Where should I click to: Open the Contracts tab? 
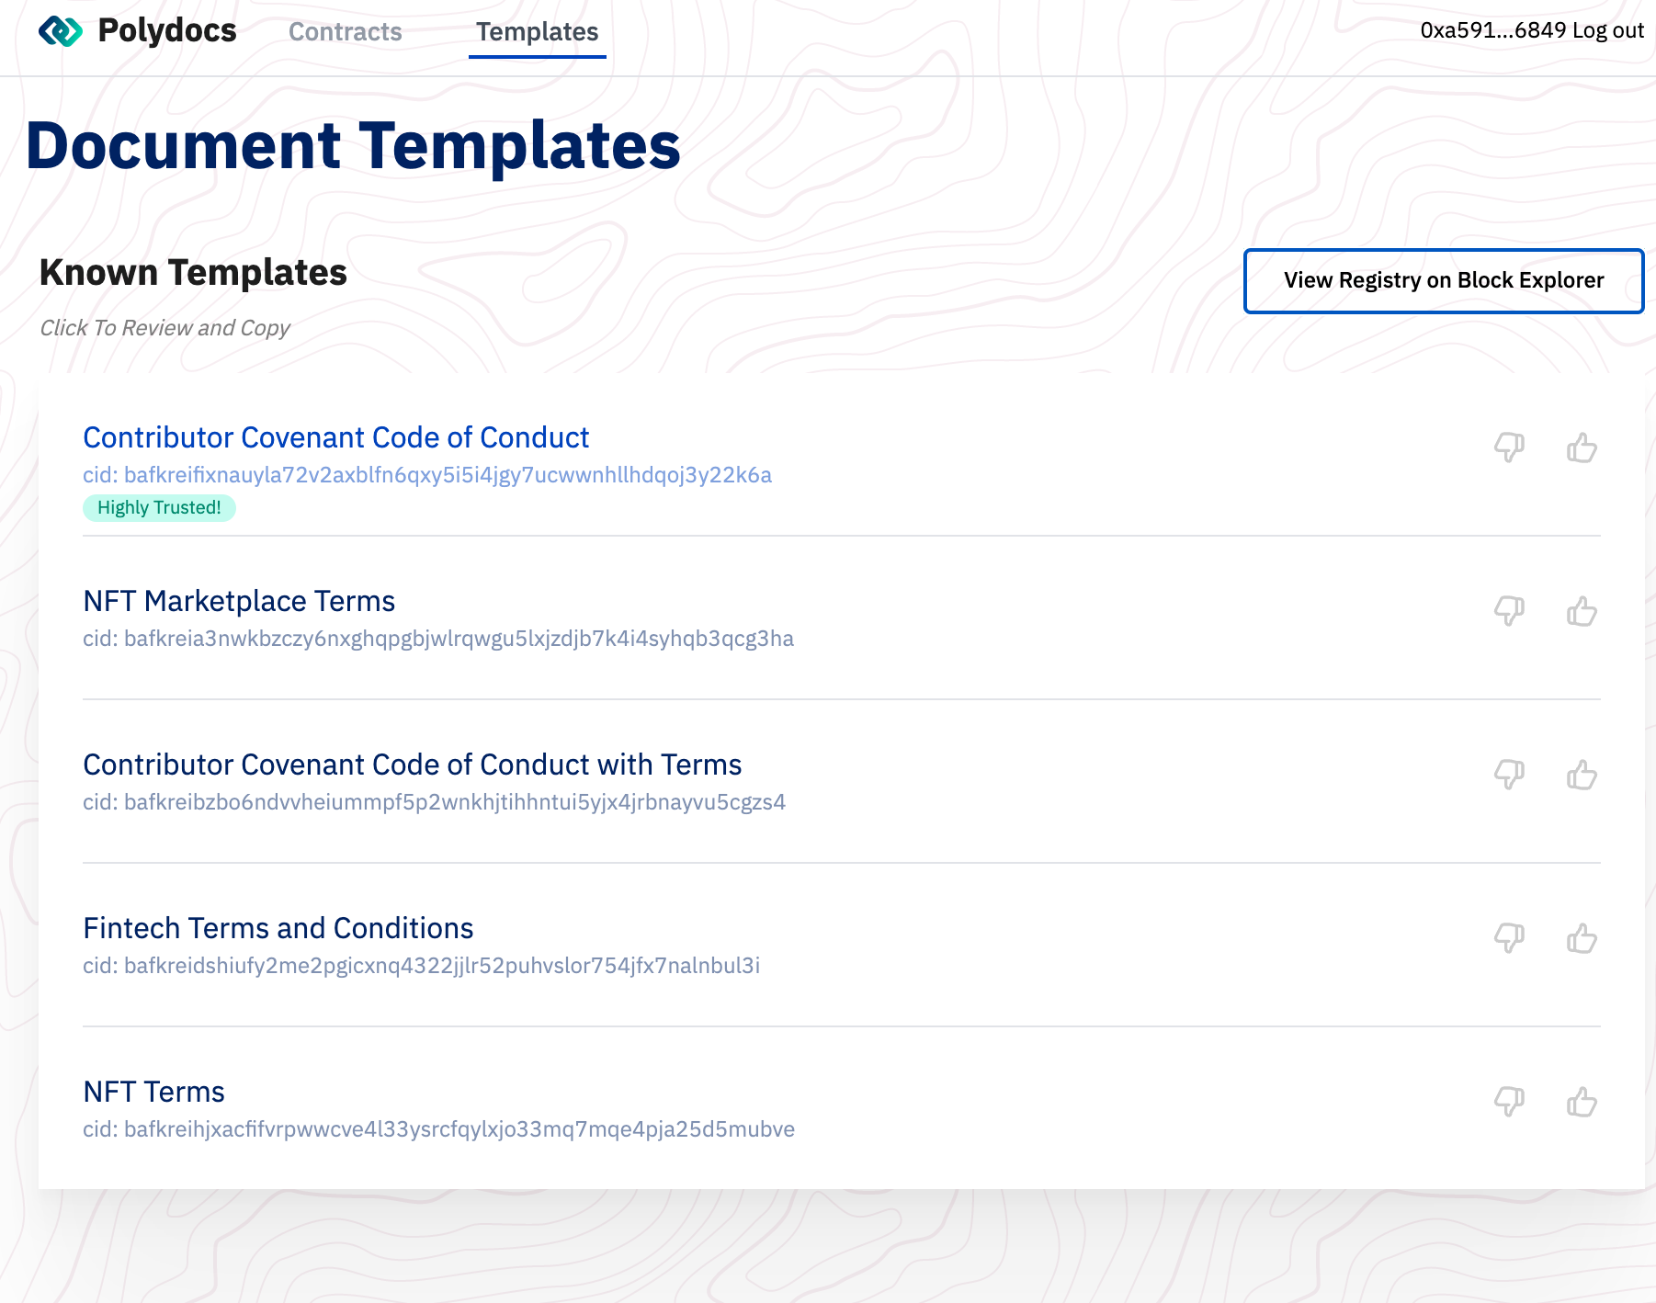click(x=345, y=31)
